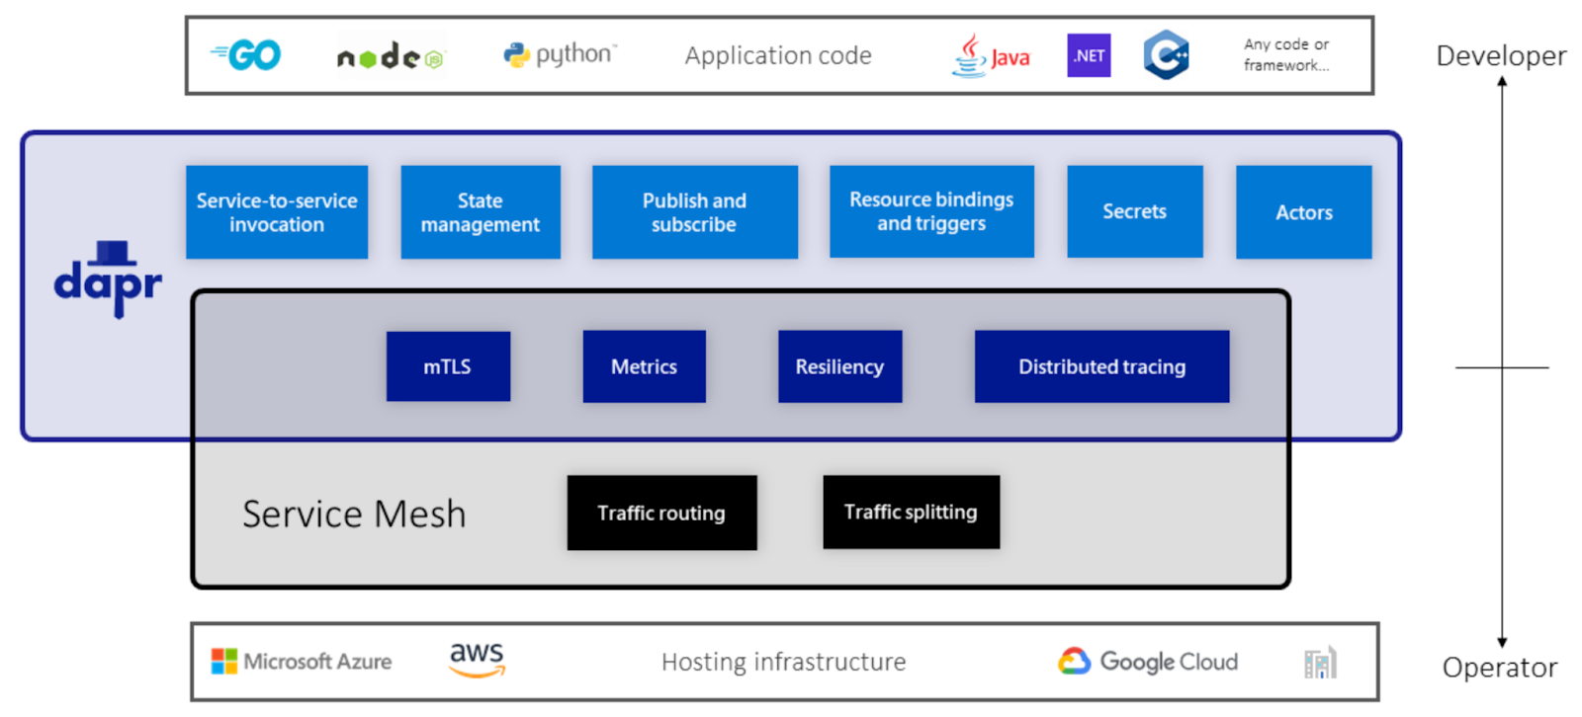The height and width of the screenshot is (717, 1582).
Task: Click the on-premises building icon
Action: point(1320,663)
